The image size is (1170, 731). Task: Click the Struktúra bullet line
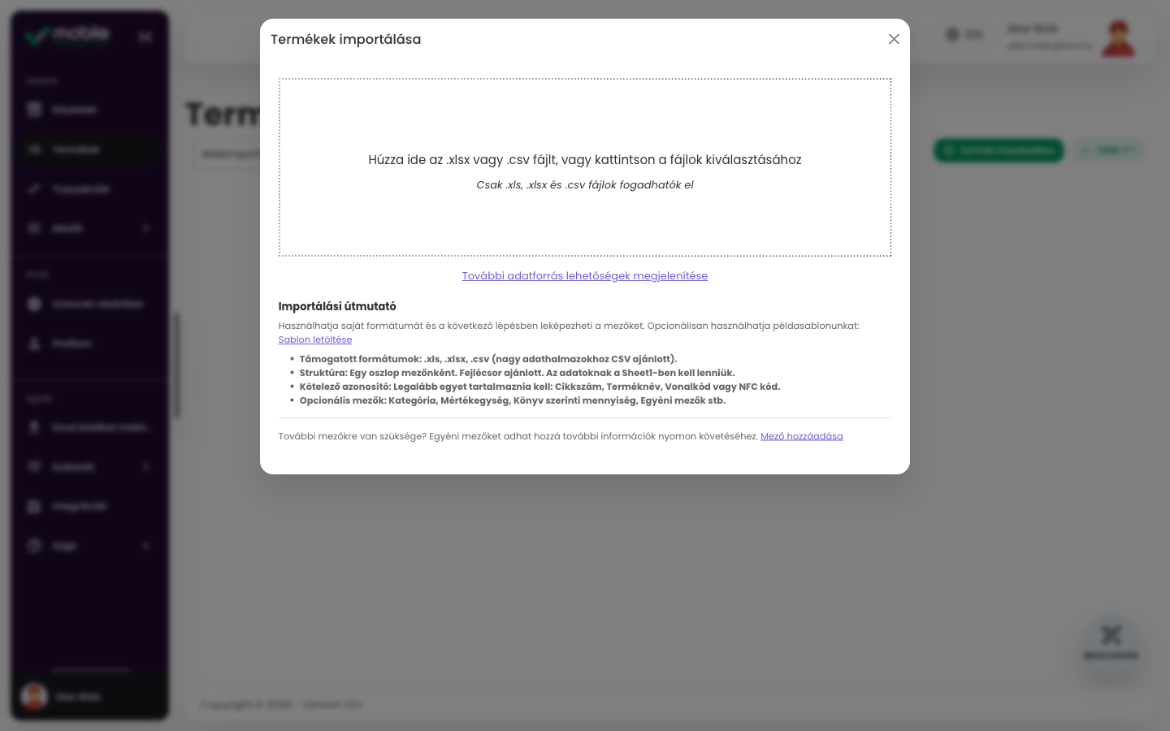[517, 373]
